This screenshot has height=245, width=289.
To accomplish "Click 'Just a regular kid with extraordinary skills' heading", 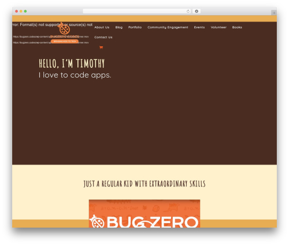I will pyautogui.click(x=144, y=184).
